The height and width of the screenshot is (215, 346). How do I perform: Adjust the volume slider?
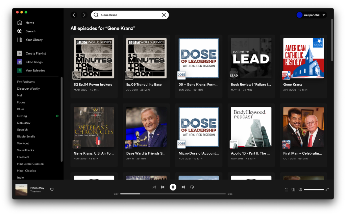coord(314,189)
